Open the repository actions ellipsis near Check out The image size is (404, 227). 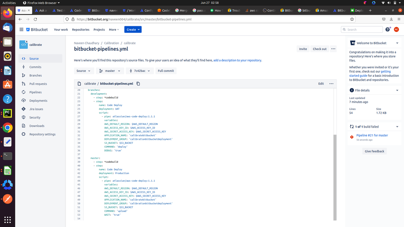point(333,49)
